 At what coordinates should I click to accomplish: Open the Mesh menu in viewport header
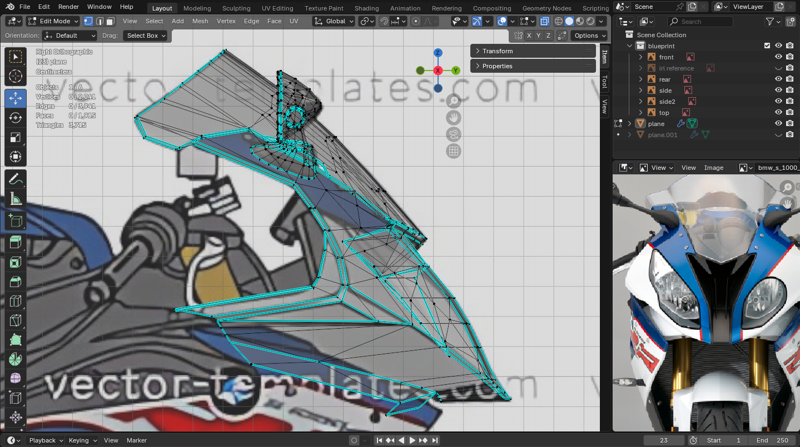pyautogui.click(x=200, y=21)
